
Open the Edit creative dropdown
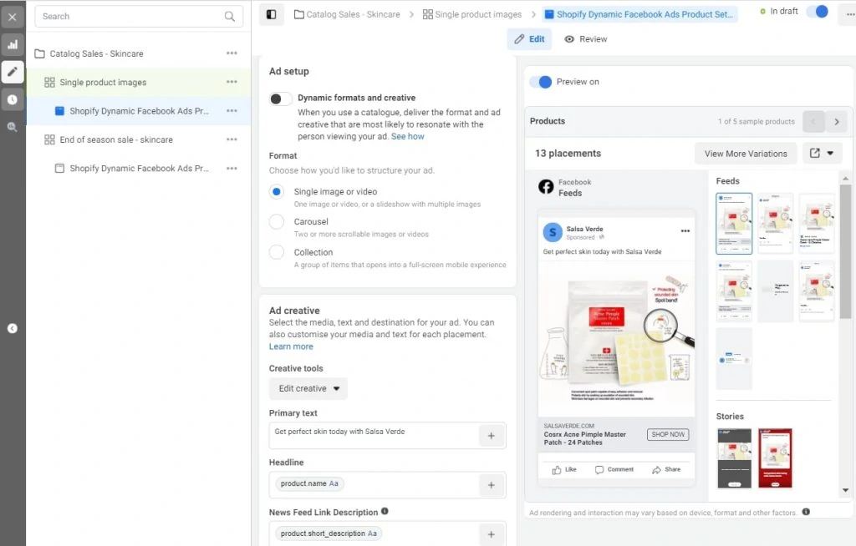pyautogui.click(x=308, y=388)
